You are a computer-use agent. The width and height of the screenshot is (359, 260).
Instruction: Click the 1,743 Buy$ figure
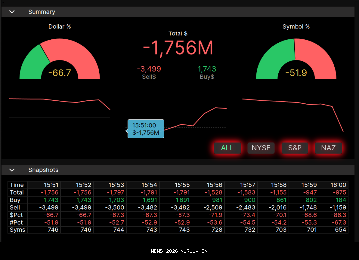pyautogui.click(x=207, y=69)
